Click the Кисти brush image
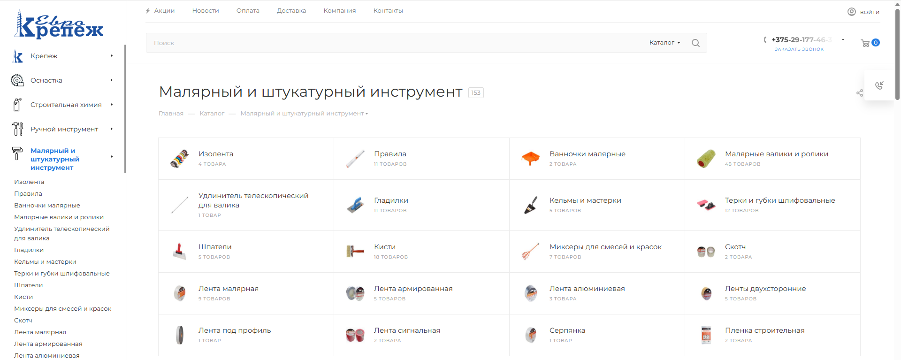The height and width of the screenshot is (360, 901). (355, 252)
